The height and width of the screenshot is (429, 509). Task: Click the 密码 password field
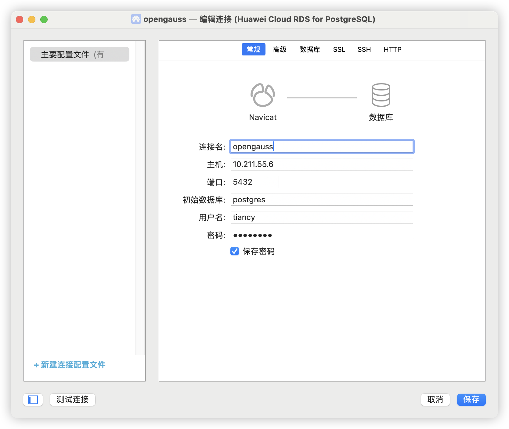click(x=322, y=235)
